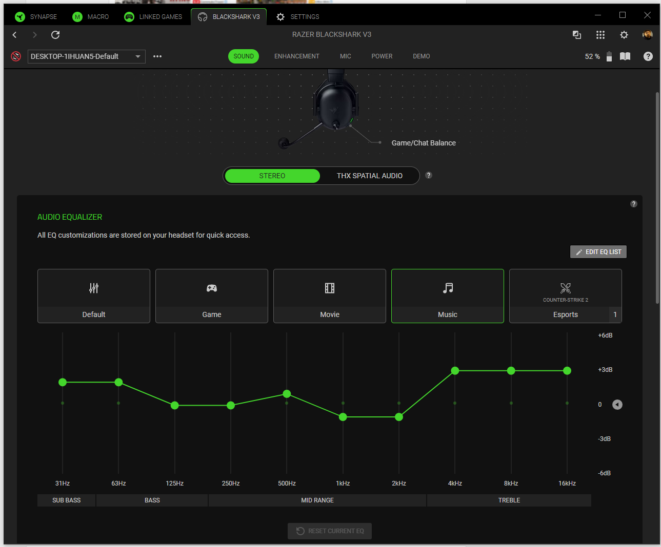
Task: Select the Esports EQ preset label
Action: [566, 314]
